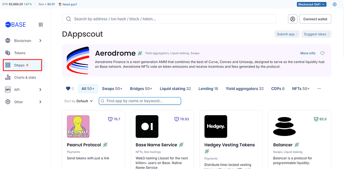The image size is (344, 169).
Task: Focus the Find app by name field
Action: [x=140, y=101]
